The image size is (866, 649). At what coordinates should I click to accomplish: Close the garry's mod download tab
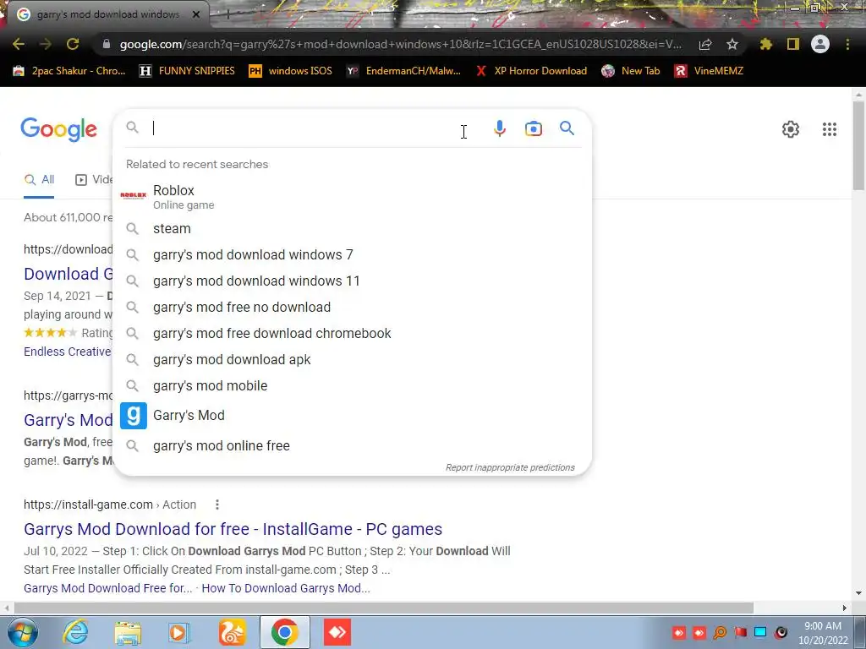(x=196, y=14)
